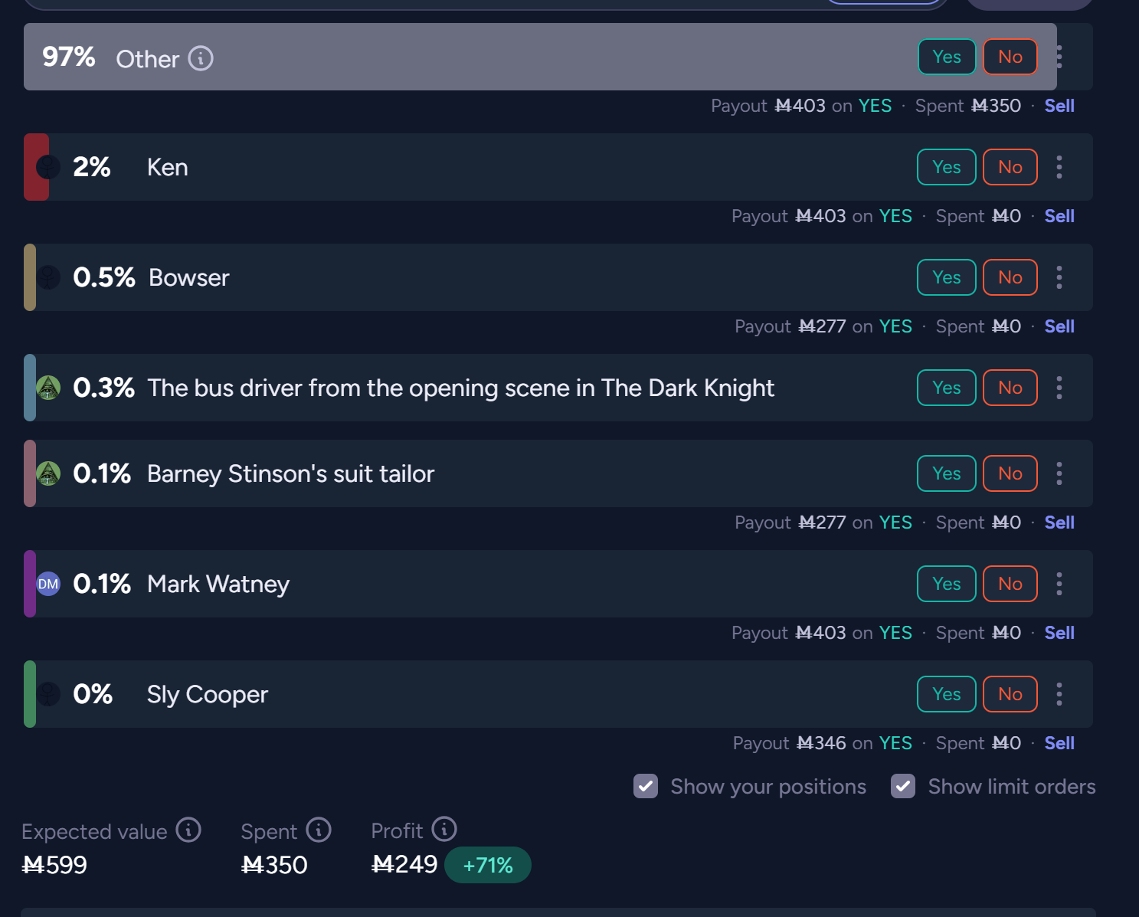Click the 0% probability for Sly Cooper

(93, 694)
